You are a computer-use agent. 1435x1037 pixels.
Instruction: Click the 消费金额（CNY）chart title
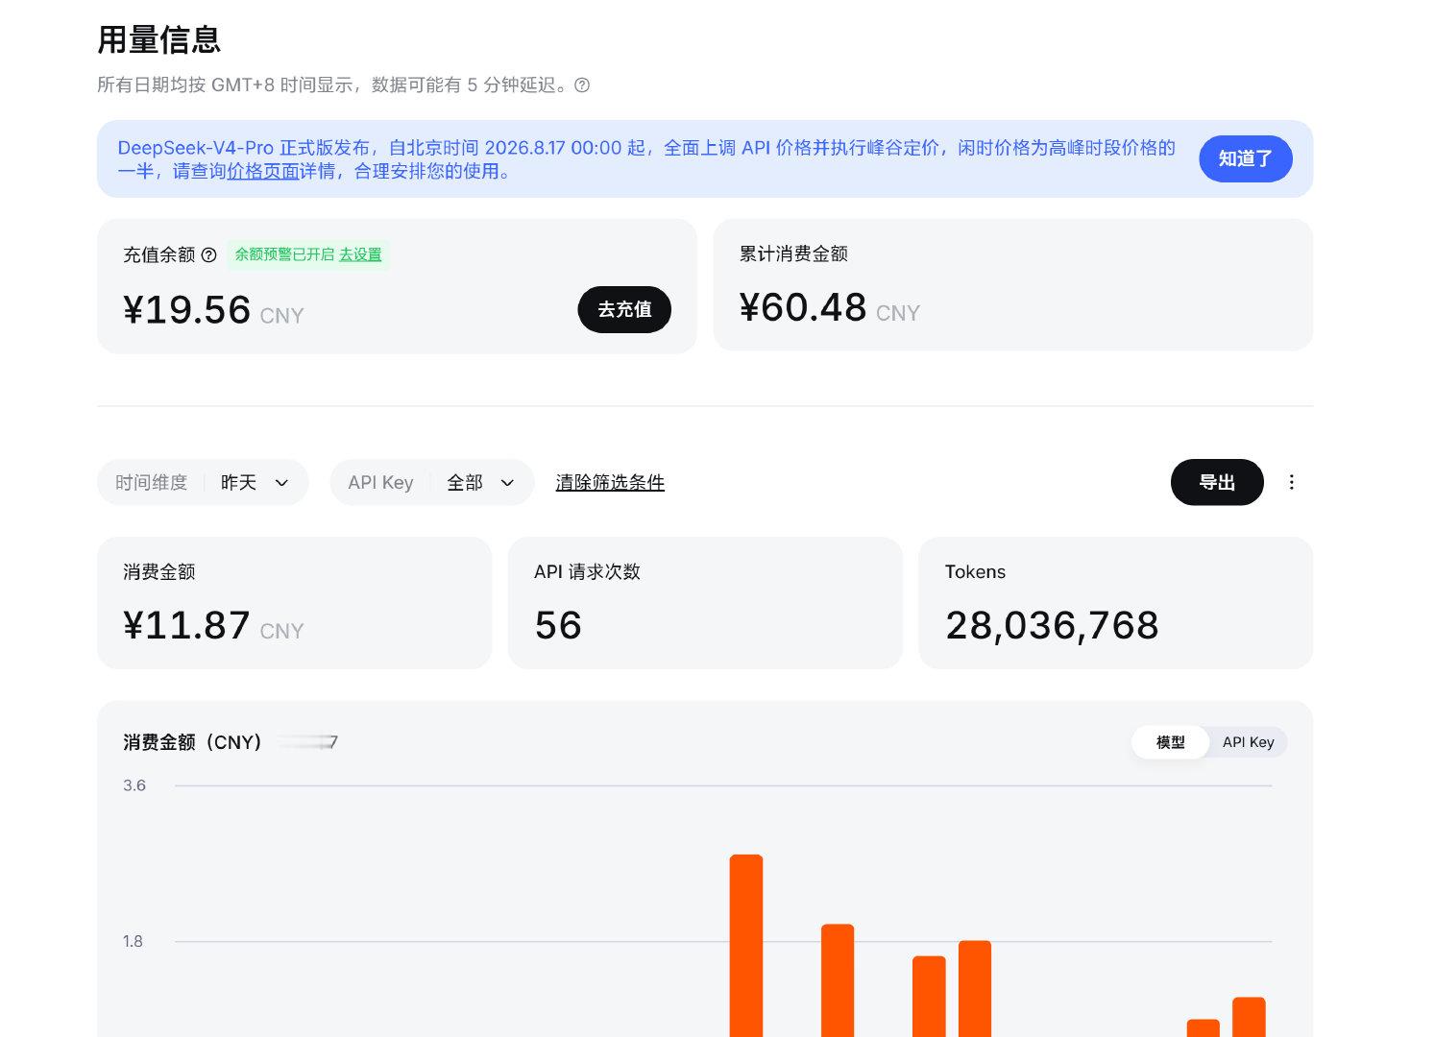click(192, 742)
